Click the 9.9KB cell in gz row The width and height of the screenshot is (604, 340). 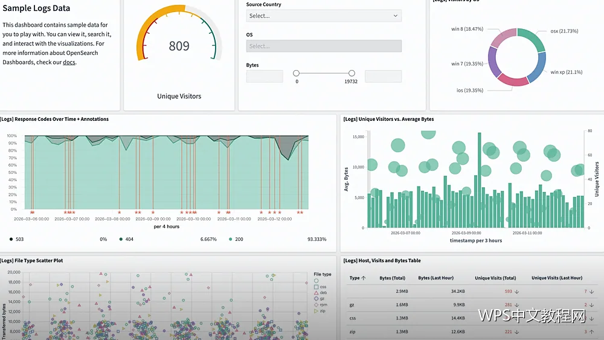459,305
